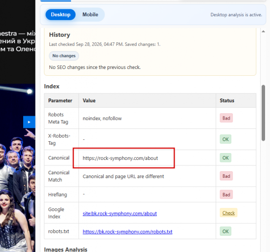
Task: Click the blue play arrow button on the webpage
Action: click(x=29, y=122)
